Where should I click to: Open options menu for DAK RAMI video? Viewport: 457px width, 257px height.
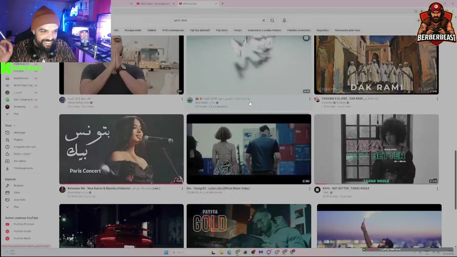click(x=437, y=99)
